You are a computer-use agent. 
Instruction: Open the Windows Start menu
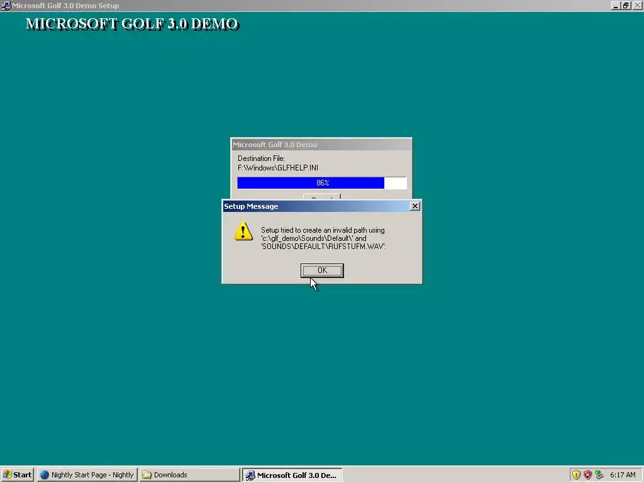click(17, 475)
